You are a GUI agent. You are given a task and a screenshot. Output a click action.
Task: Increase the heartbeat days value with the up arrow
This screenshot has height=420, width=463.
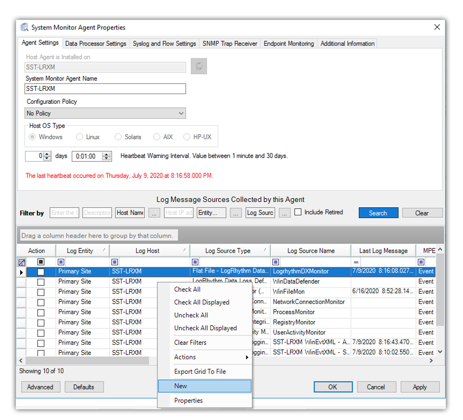coord(47,154)
